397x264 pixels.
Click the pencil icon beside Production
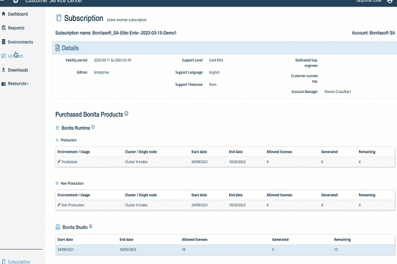coord(59,161)
